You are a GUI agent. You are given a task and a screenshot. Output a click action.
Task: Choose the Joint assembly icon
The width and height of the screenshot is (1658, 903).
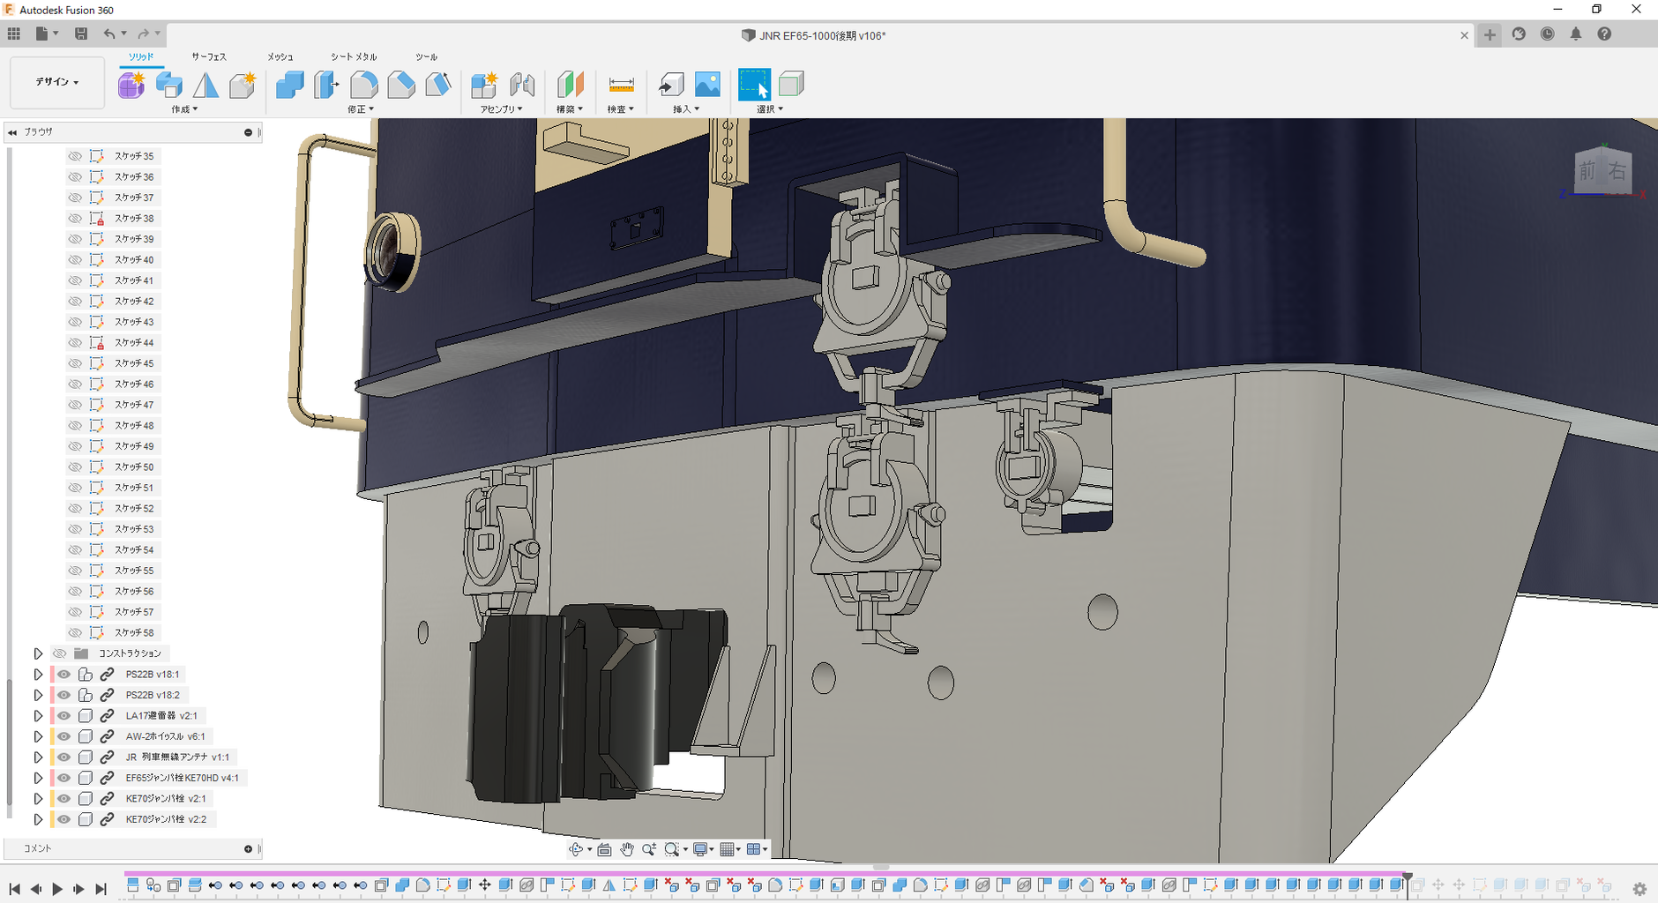[x=522, y=85]
